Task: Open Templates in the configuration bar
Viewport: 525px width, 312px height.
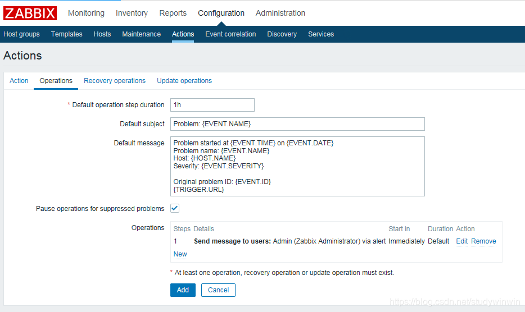Action: click(67, 34)
